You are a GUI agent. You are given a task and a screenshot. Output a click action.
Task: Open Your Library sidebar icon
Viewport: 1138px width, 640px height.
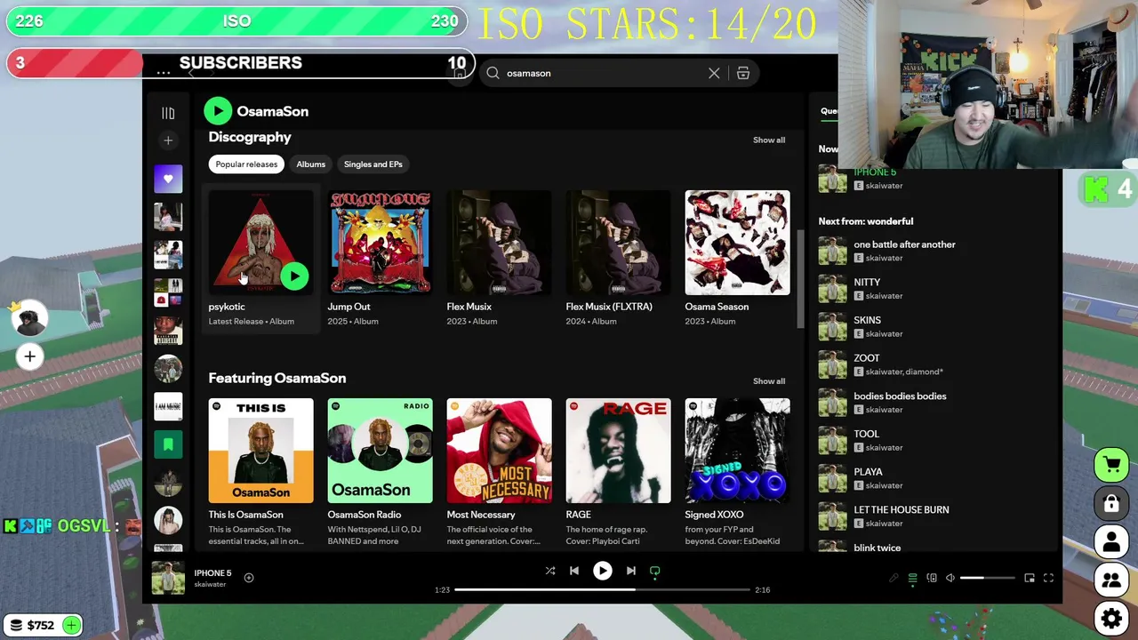[x=168, y=113]
